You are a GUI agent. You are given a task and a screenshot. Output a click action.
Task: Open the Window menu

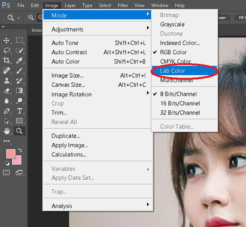(x=160, y=5)
